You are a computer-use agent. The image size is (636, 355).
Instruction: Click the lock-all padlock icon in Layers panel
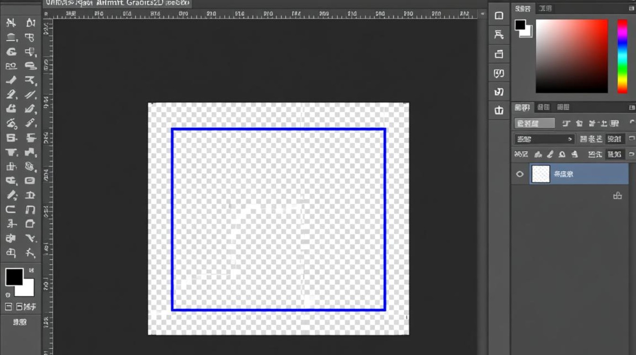click(574, 154)
